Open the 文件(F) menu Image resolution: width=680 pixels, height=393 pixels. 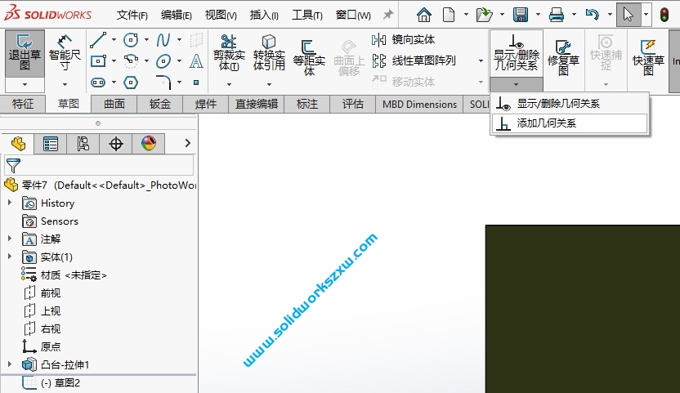[x=132, y=15]
